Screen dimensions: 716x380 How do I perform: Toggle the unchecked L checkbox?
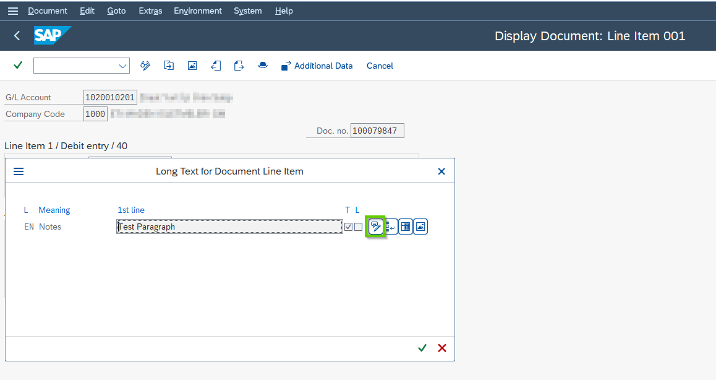coord(358,227)
